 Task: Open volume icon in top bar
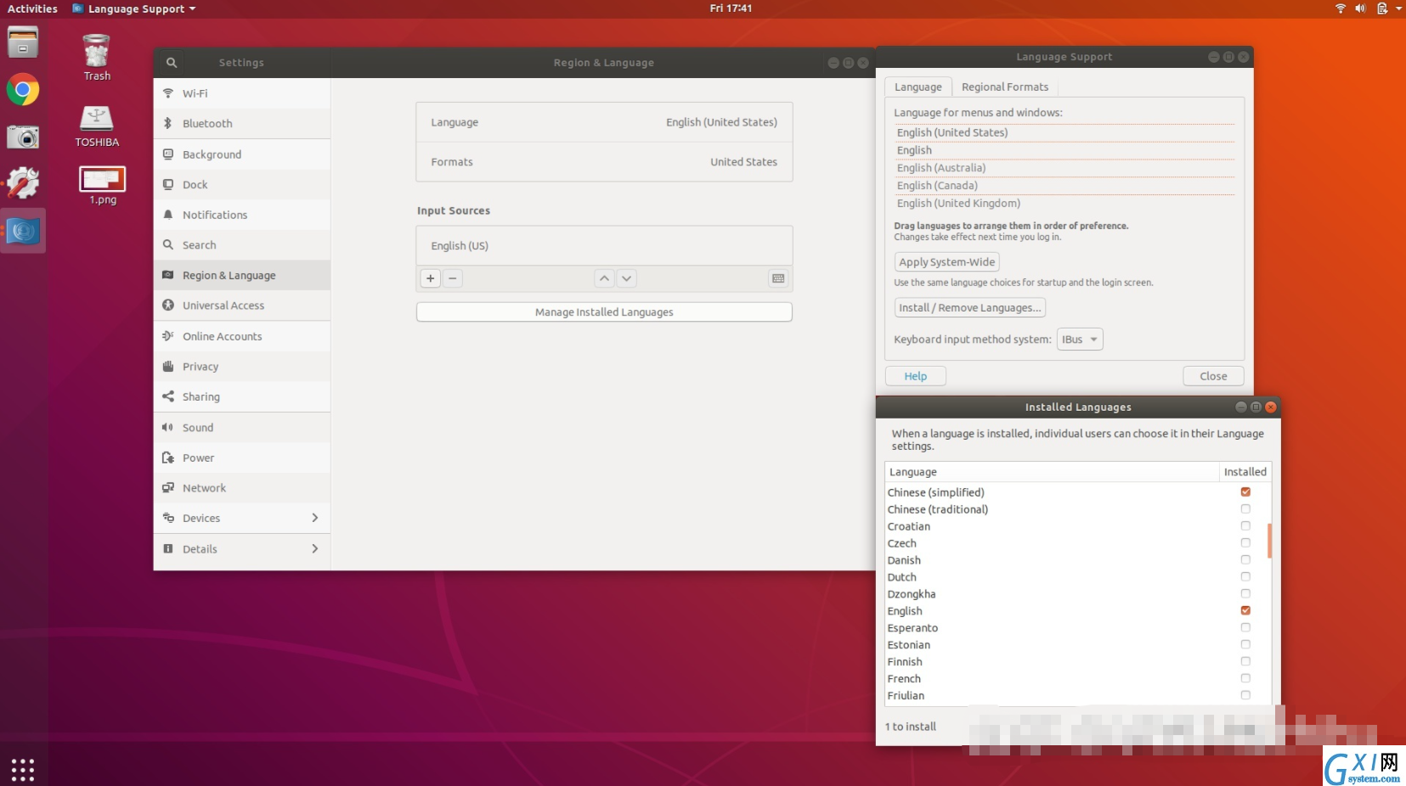tap(1360, 8)
